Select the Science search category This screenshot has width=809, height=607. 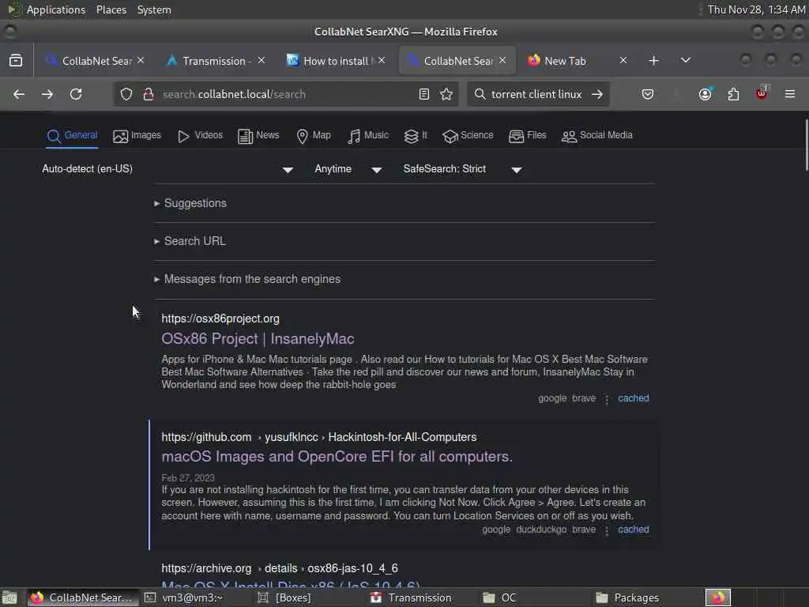[x=468, y=135]
